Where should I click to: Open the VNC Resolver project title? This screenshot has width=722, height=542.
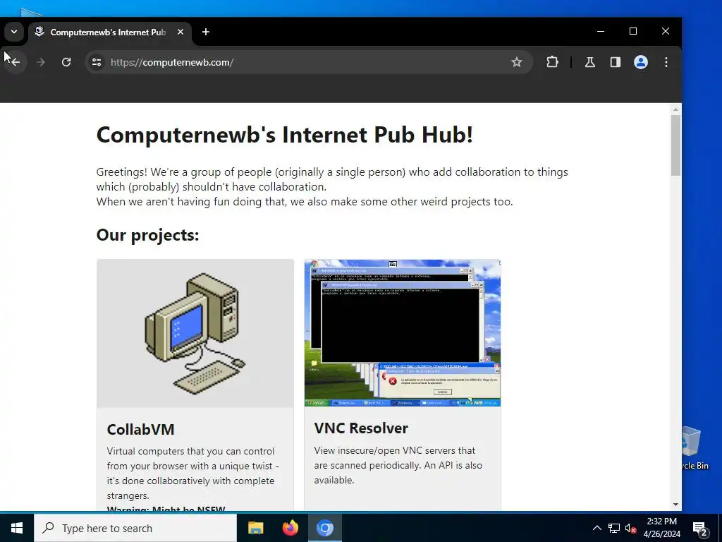click(361, 428)
